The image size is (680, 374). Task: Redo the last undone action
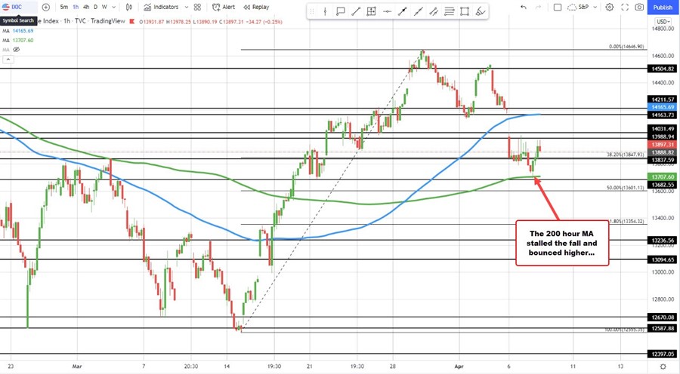click(538, 7)
